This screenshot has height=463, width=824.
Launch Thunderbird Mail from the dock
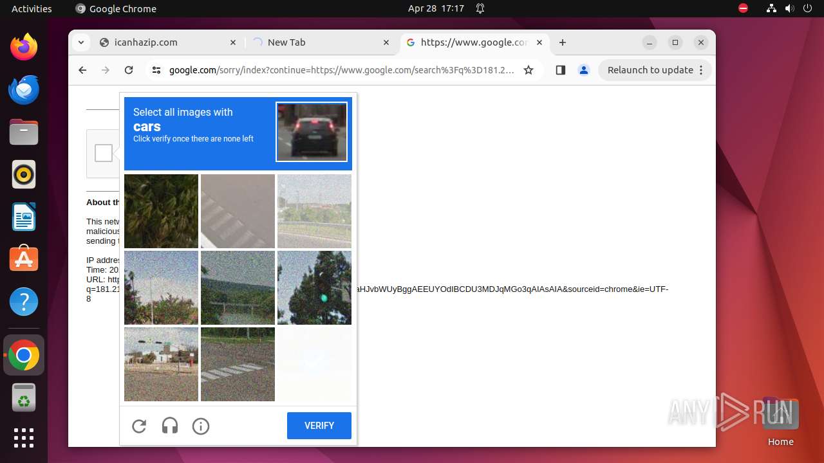point(24,89)
